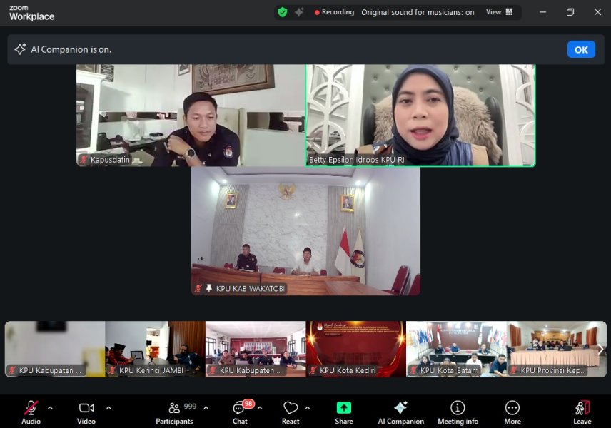Toggle Original sound for musicians setting

click(418, 12)
